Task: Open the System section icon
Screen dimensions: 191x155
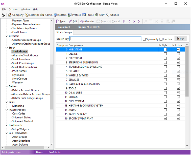Action: 56,15
